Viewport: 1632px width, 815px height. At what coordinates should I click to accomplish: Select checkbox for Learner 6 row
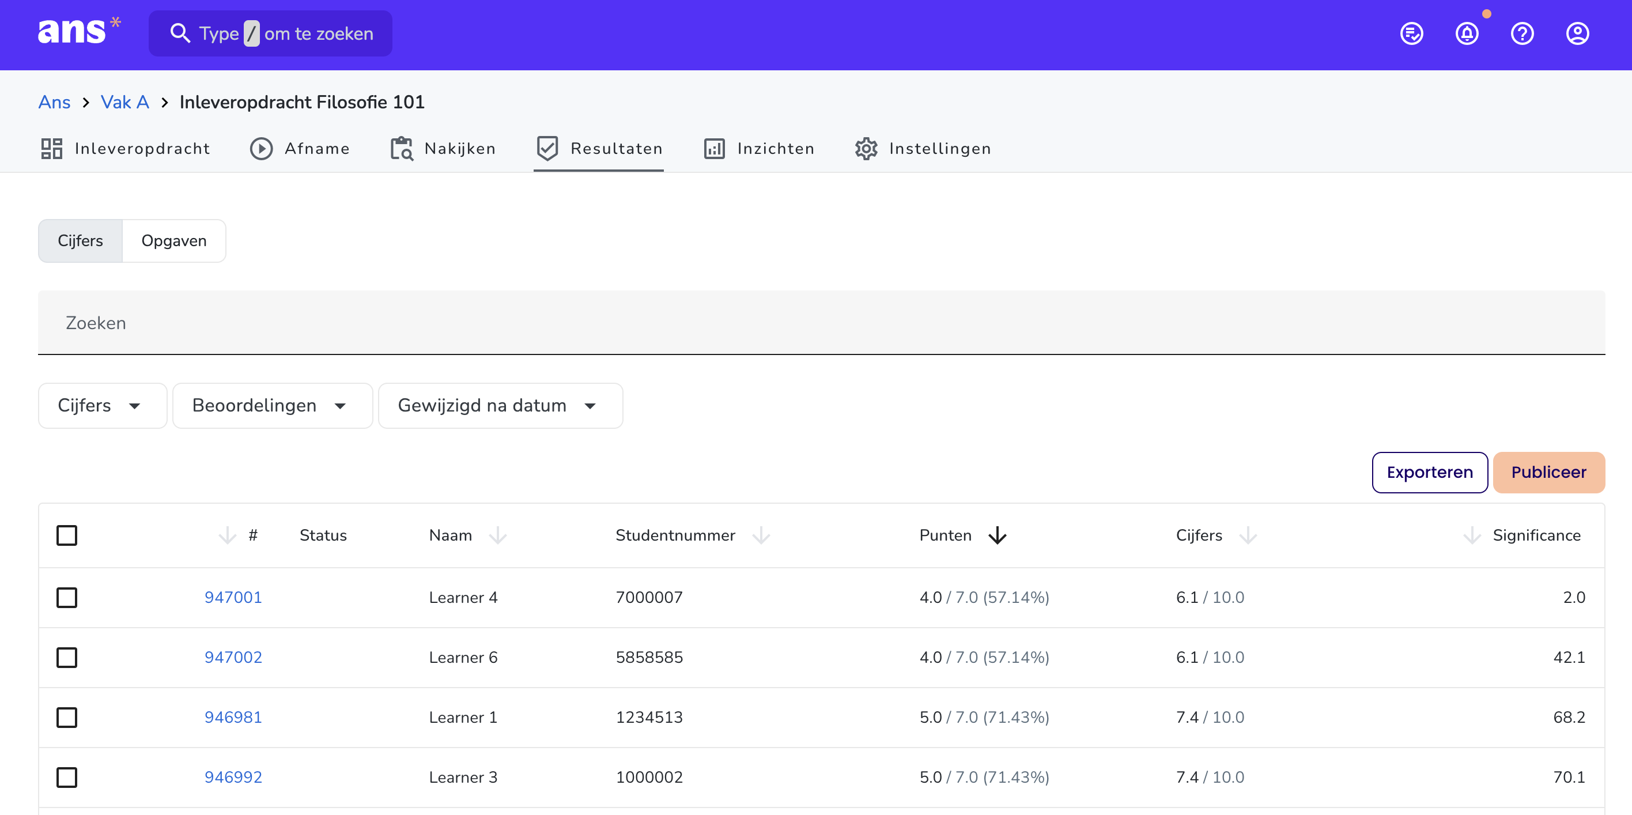tap(66, 657)
